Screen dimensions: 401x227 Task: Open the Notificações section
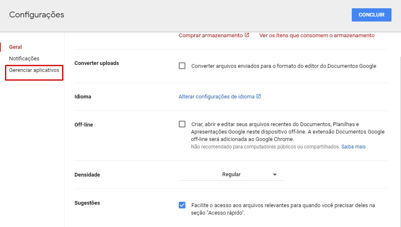point(24,59)
